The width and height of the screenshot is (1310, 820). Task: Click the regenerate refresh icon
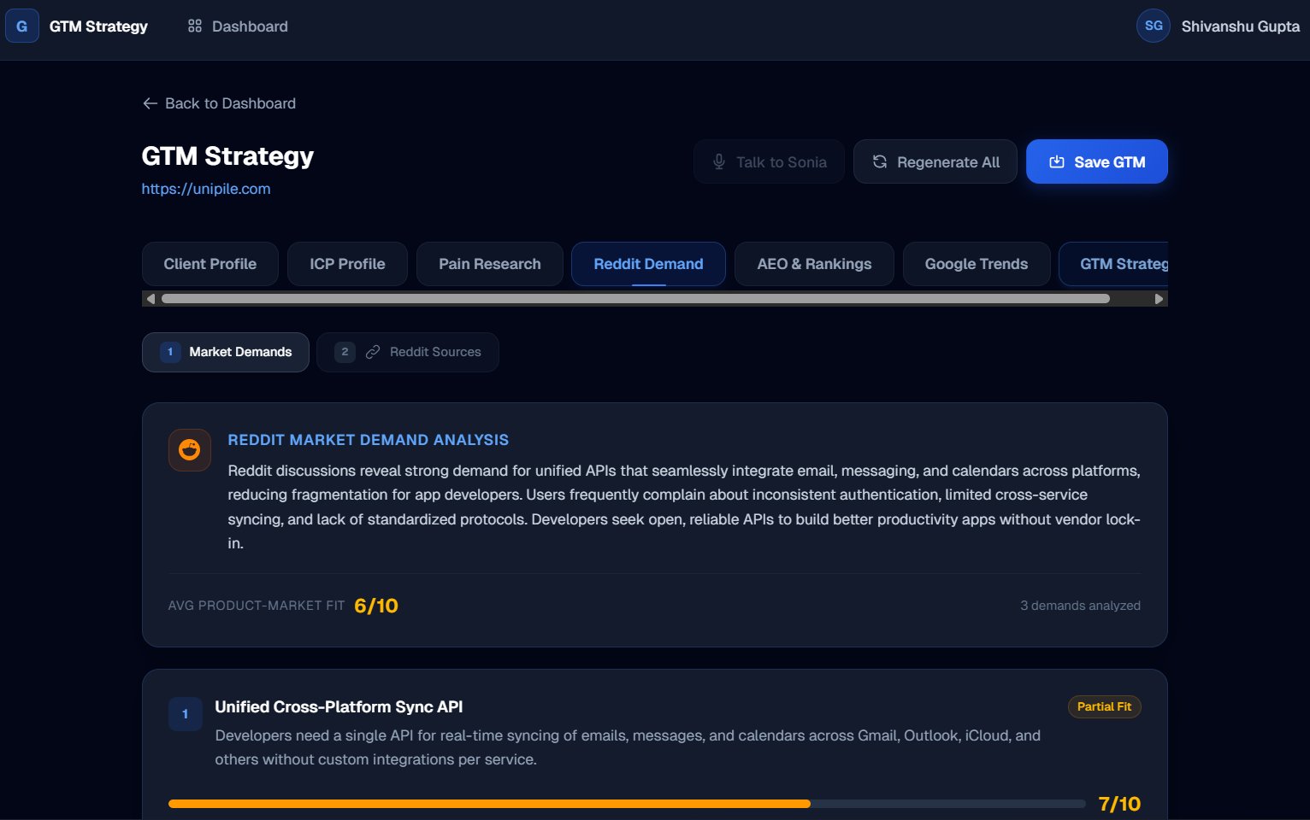pyautogui.click(x=880, y=161)
